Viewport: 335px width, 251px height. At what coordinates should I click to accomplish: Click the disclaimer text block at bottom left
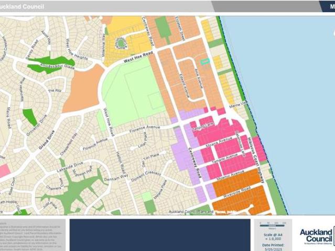coord(32,236)
